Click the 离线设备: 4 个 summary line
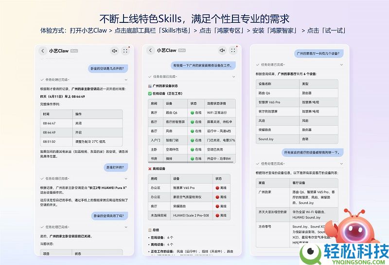 point(162,245)
